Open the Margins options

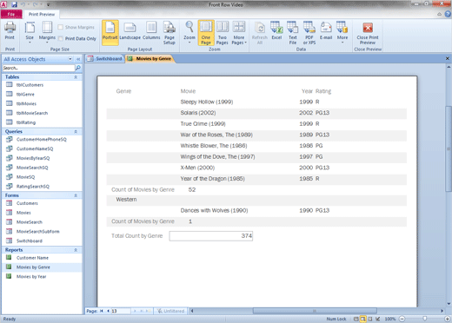coord(47,32)
